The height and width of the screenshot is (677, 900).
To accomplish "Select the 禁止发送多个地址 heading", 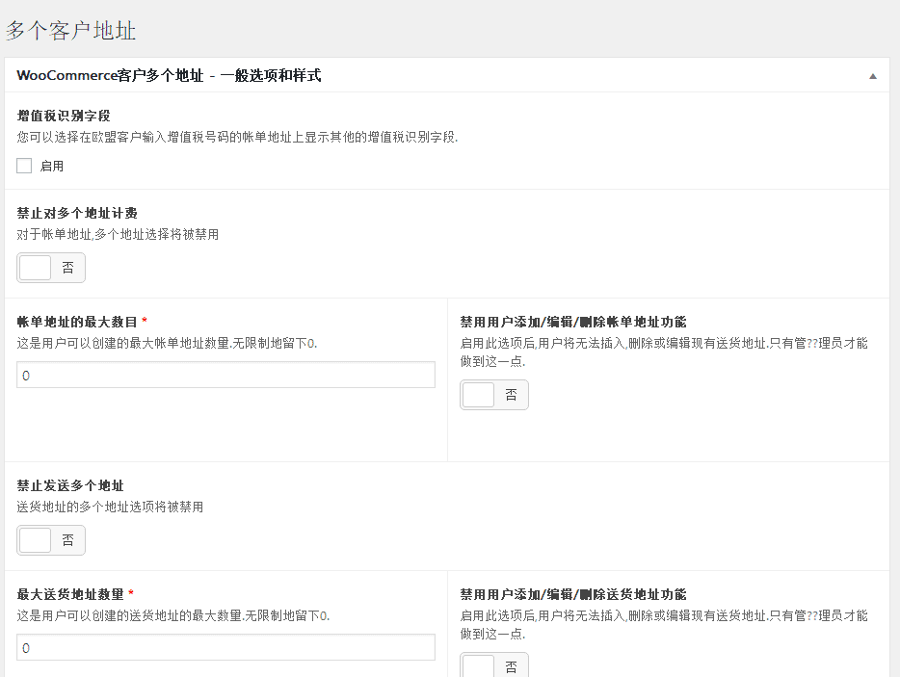I will pyautogui.click(x=70, y=486).
